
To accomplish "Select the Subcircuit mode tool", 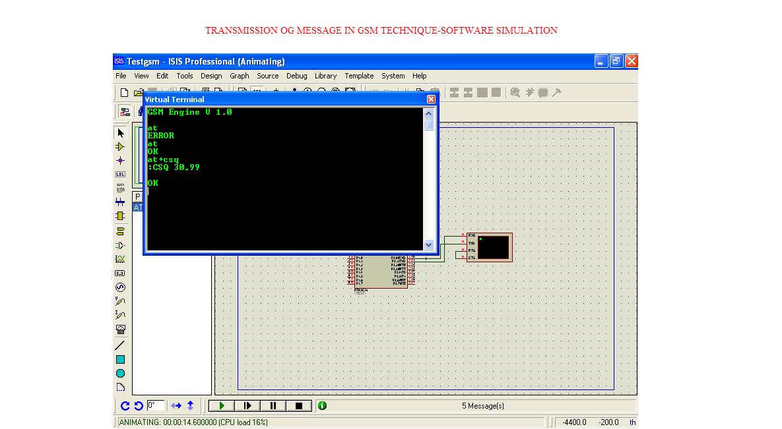I will [x=120, y=215].
